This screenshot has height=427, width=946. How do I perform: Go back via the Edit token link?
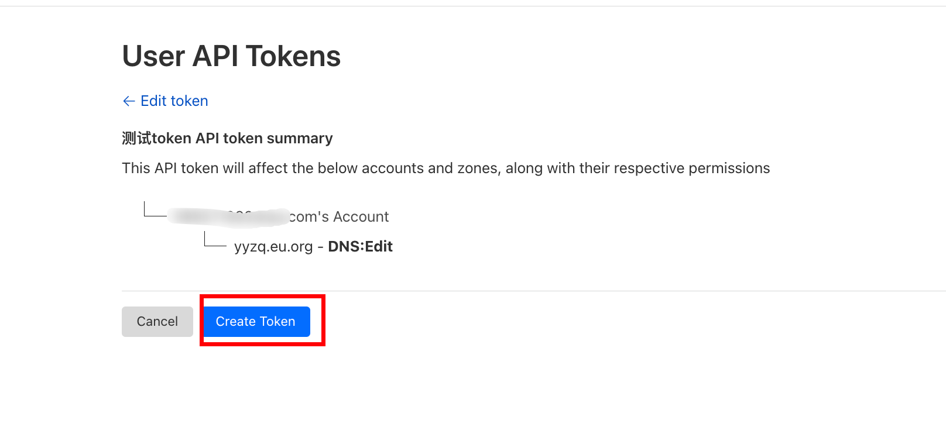coord(174,101)
